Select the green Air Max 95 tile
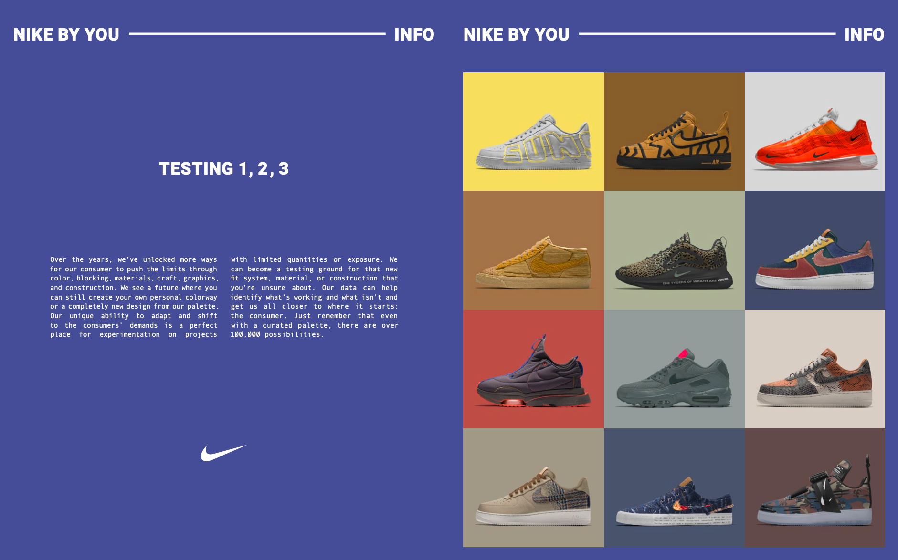 [x=674, y=369]
